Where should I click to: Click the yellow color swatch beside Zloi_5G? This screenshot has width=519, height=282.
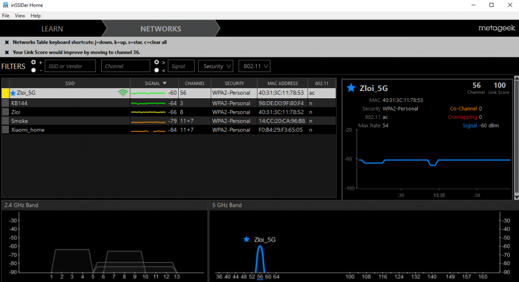pyautogui.click(x=5, y=93)
